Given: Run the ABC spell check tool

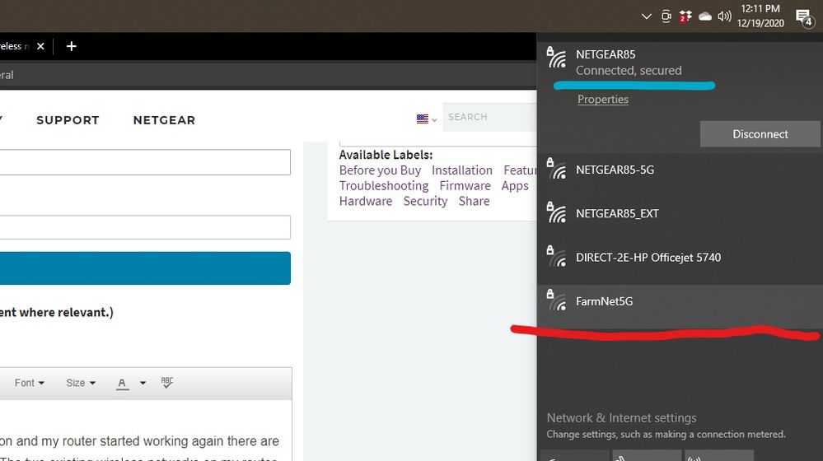Looking at the screenshot, I should coord(167,382).
